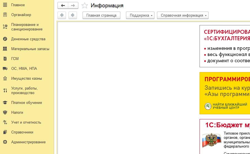Image resolution: width=250 pixels, height=154 pixels.
Task: Open ОС, НМА, НПА section
Action: [x=24, y=68]
